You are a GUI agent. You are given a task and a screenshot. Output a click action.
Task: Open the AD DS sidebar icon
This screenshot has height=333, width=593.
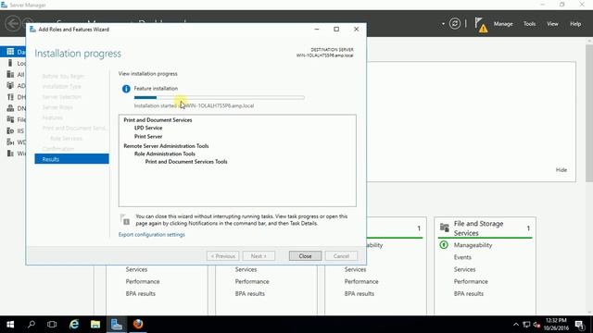pos(10,86)
